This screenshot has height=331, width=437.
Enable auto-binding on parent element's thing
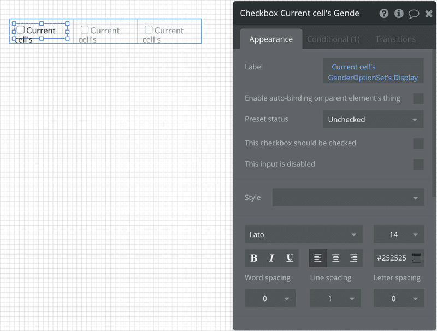[x=418, y=98]
